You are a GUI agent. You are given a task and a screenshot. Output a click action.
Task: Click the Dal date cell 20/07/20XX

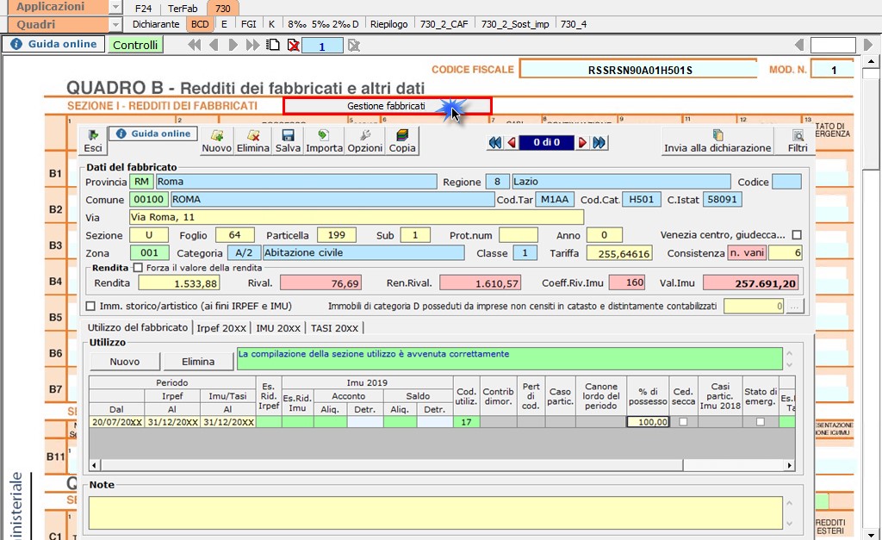[x=117, y=422]
